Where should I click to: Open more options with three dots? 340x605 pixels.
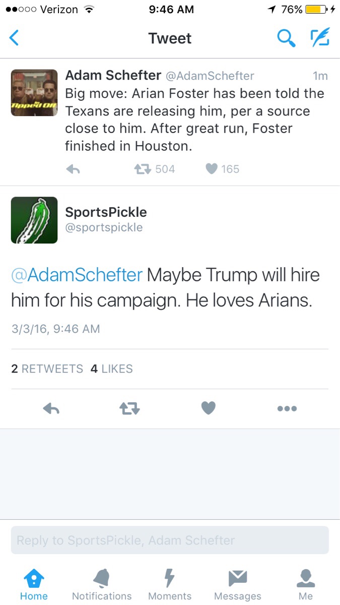pos(287,408)
